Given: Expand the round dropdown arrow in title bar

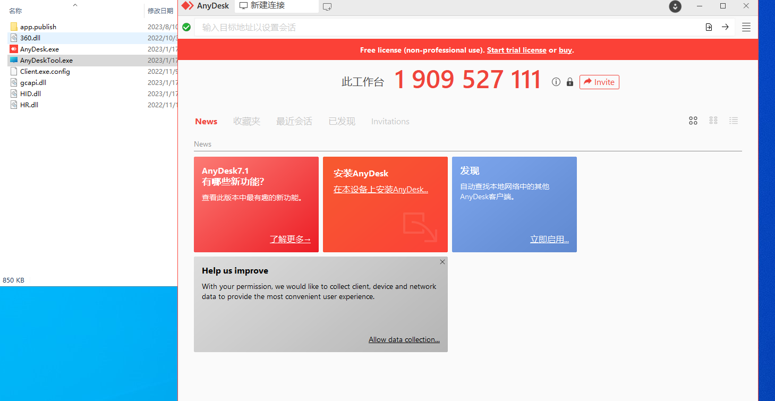Looking at the screenshot, I should click(x=675, y=6).
